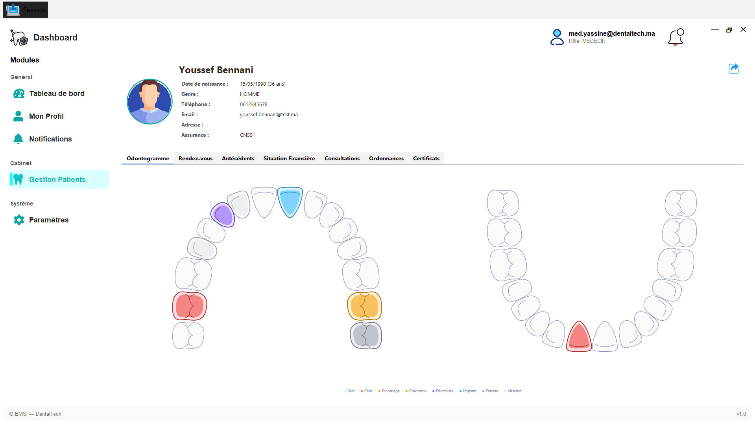This screenshot has height=424, width=755.
Task: Select the red carie upper molar
Action: tap(190, 306)
